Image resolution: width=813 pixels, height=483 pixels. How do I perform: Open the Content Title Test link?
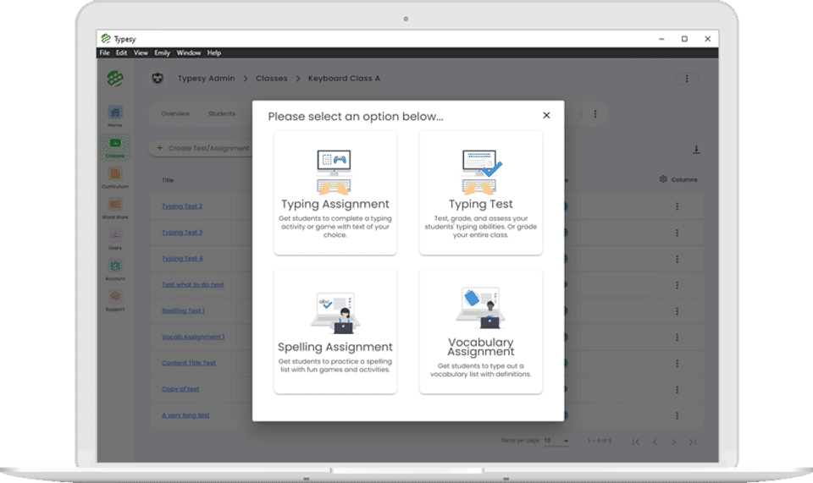click(188, 363)
